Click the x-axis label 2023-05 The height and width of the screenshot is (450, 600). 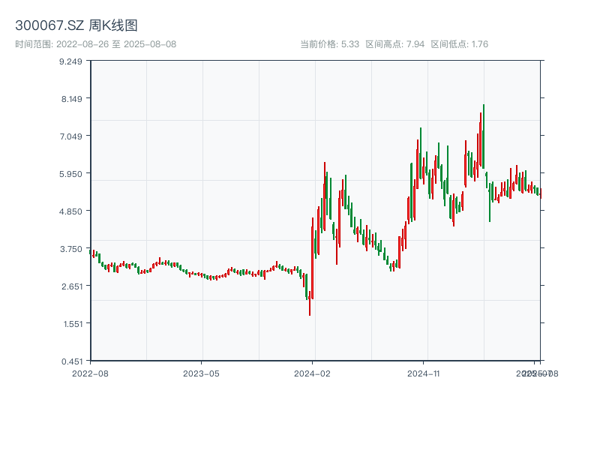click(x=201, y=373)
